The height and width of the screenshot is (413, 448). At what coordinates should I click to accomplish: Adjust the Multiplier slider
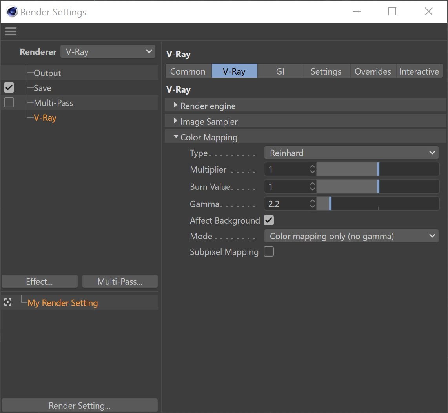point(378,169)
